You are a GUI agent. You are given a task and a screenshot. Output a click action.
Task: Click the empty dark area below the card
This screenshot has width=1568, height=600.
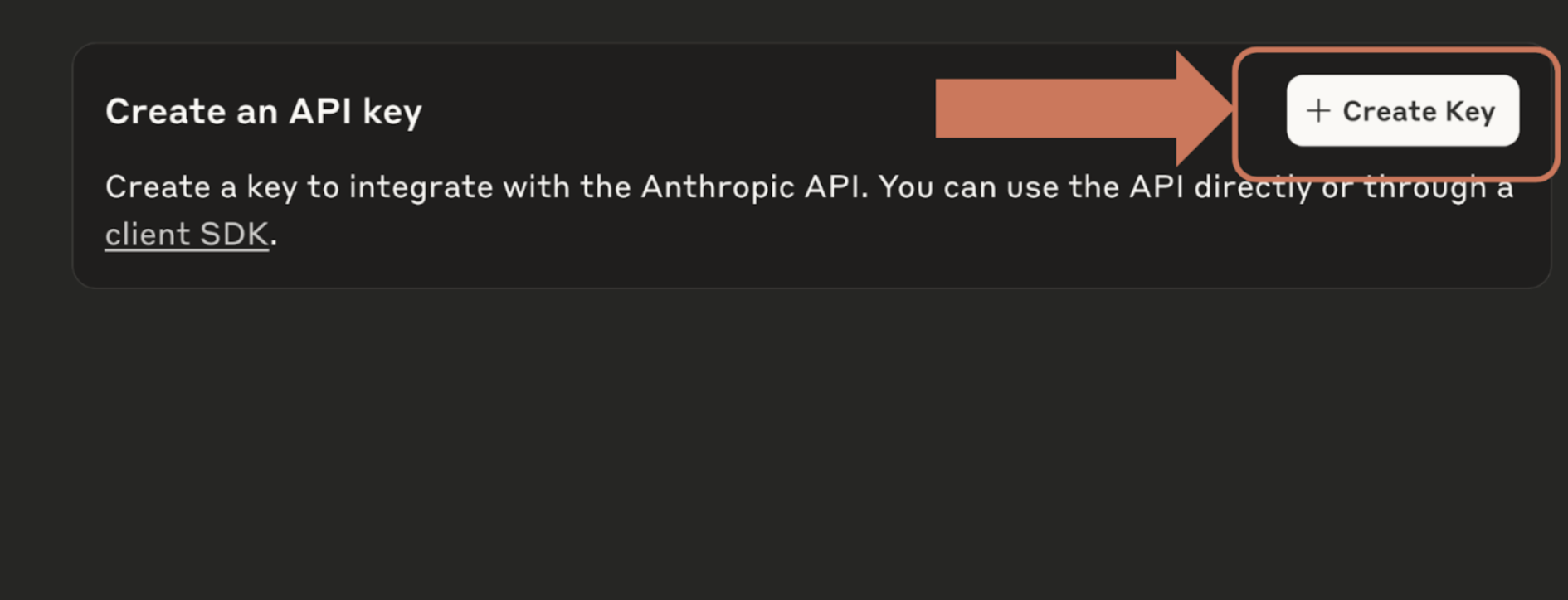[784, 448]
